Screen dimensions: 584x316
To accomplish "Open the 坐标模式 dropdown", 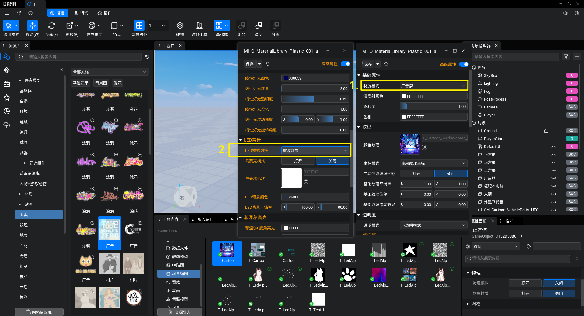I will coord(433,163).
